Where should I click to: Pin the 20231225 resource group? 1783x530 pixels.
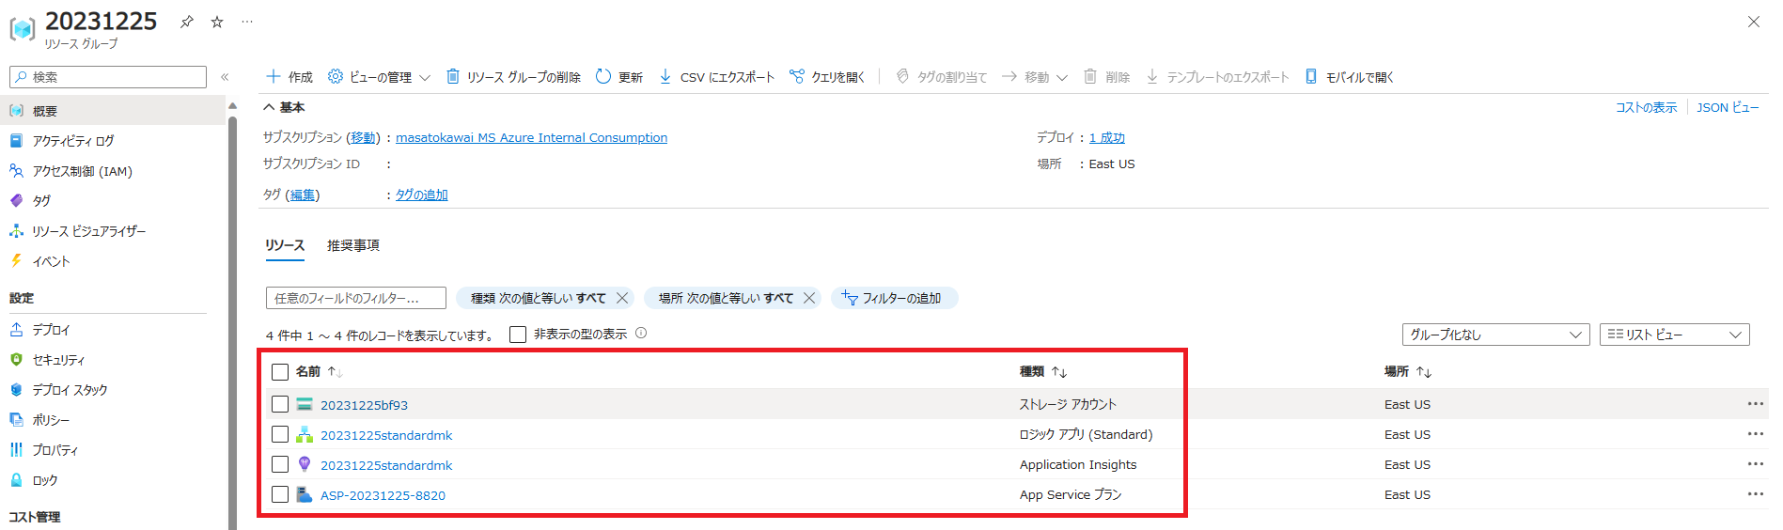pyautogui.click(x=187, y=22)
